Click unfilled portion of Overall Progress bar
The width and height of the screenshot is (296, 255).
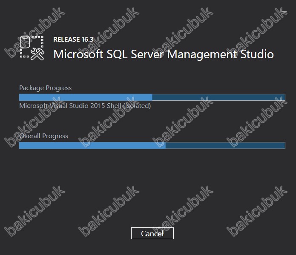click(x=225, y=145)
